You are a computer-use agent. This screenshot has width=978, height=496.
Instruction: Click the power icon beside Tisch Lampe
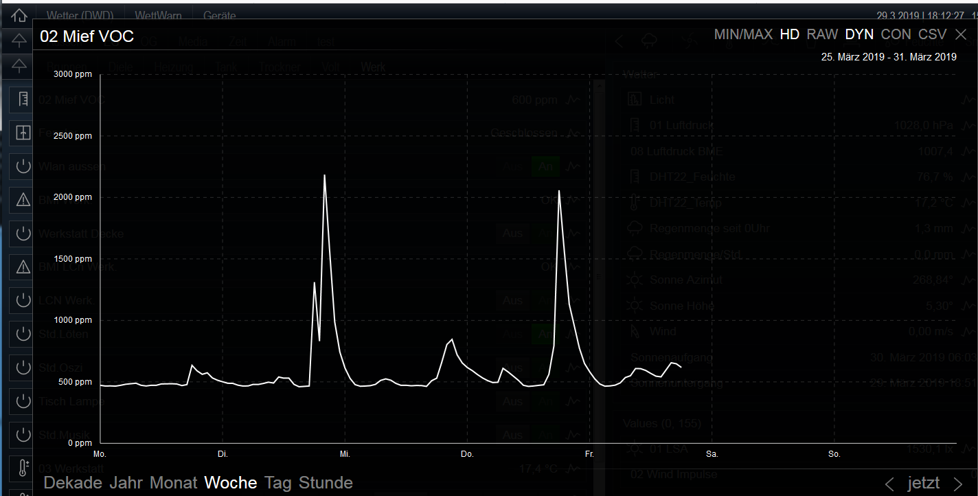tap(23, 401)
